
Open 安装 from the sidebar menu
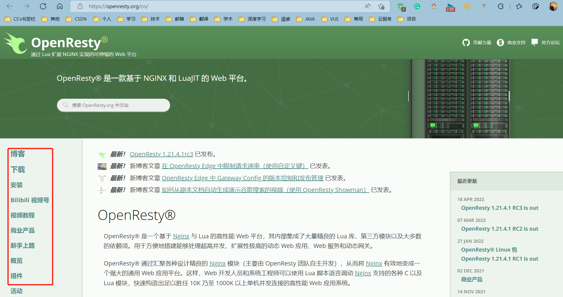tap(16, 185)
